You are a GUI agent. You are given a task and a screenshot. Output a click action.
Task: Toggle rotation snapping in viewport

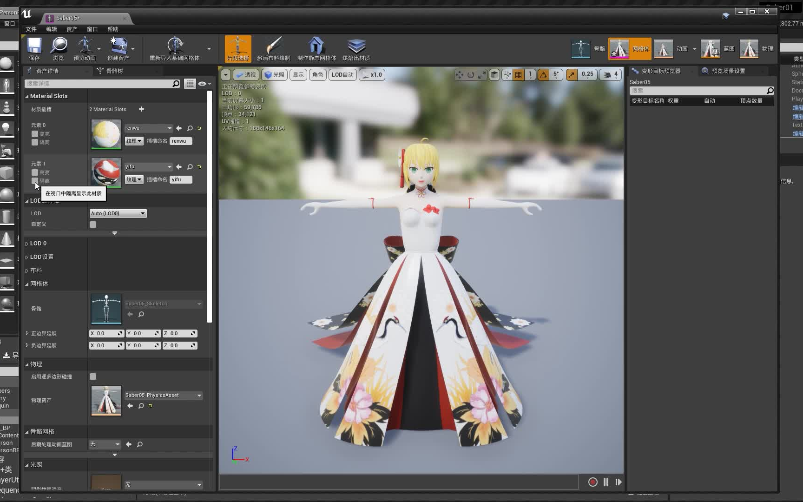tap(543, 75)
